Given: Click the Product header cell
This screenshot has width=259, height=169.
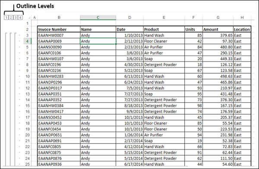Looking at the screenshot, I should click(164, 29).
